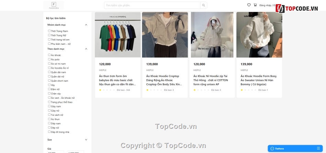Check the Thời Trang Nữ checkbox

point(49,35)
